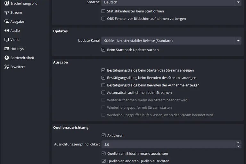The image size is (246, 164).
Task: Go to the Audio settings page
Action: click(15, 31)
